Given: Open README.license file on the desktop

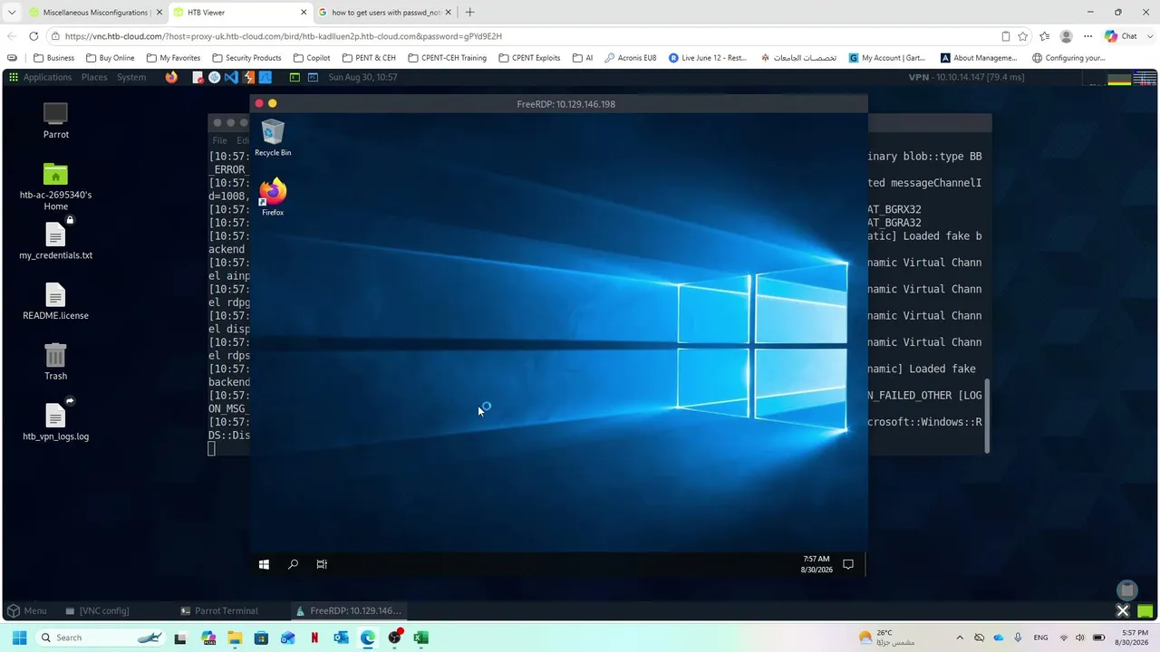Looking at the screenshot, I should [56, 302].
